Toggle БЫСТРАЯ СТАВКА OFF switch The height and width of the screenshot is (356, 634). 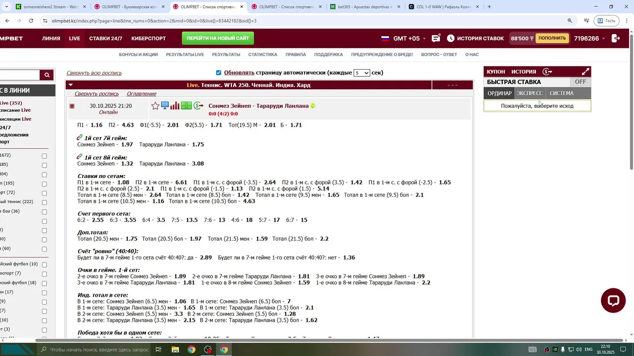pos(580,82)
